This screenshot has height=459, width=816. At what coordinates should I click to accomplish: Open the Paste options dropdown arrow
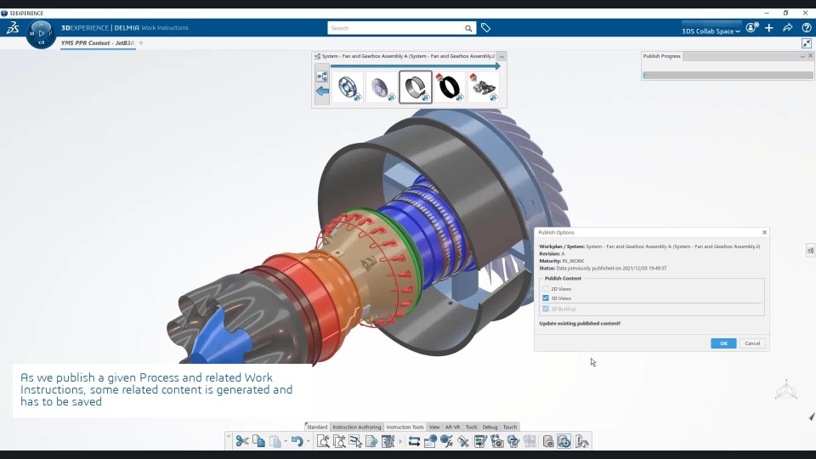(x=286, y=441)
